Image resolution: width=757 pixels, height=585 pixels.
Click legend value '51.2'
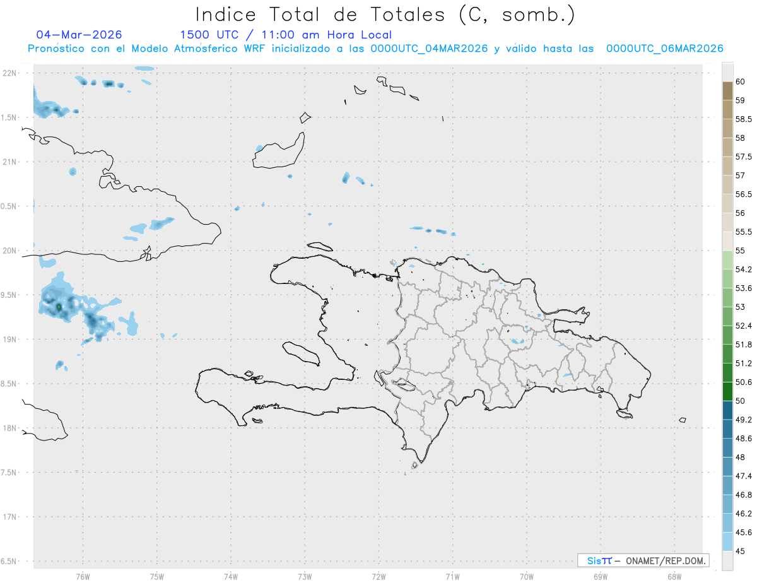click(743, 363)
